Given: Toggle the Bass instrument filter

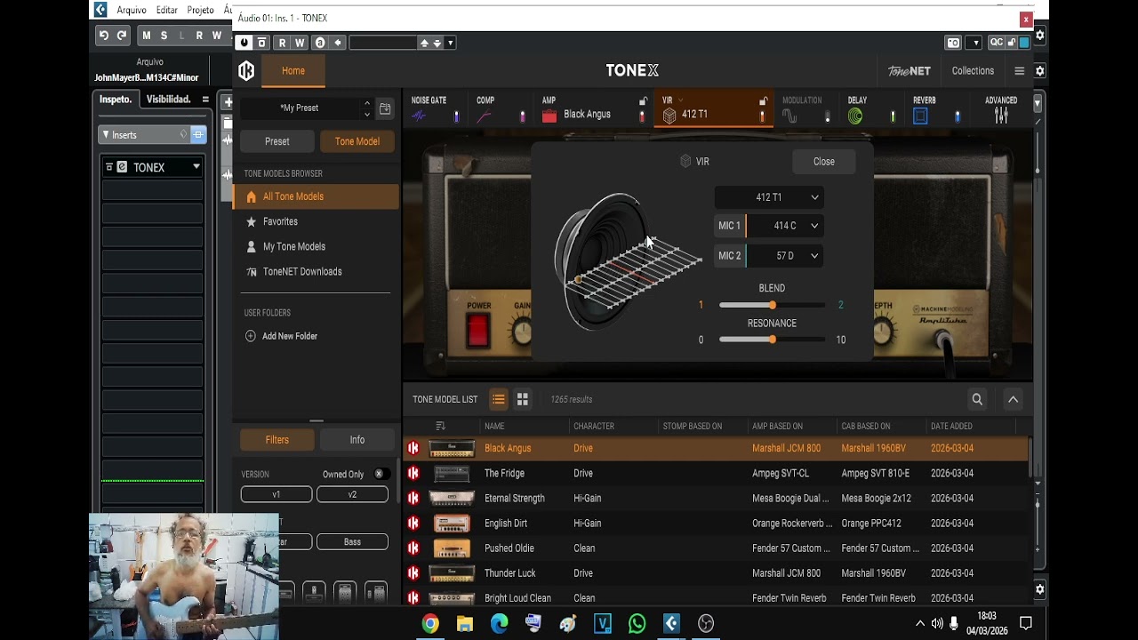Looking at the screenshot, I should click(352, 542).
